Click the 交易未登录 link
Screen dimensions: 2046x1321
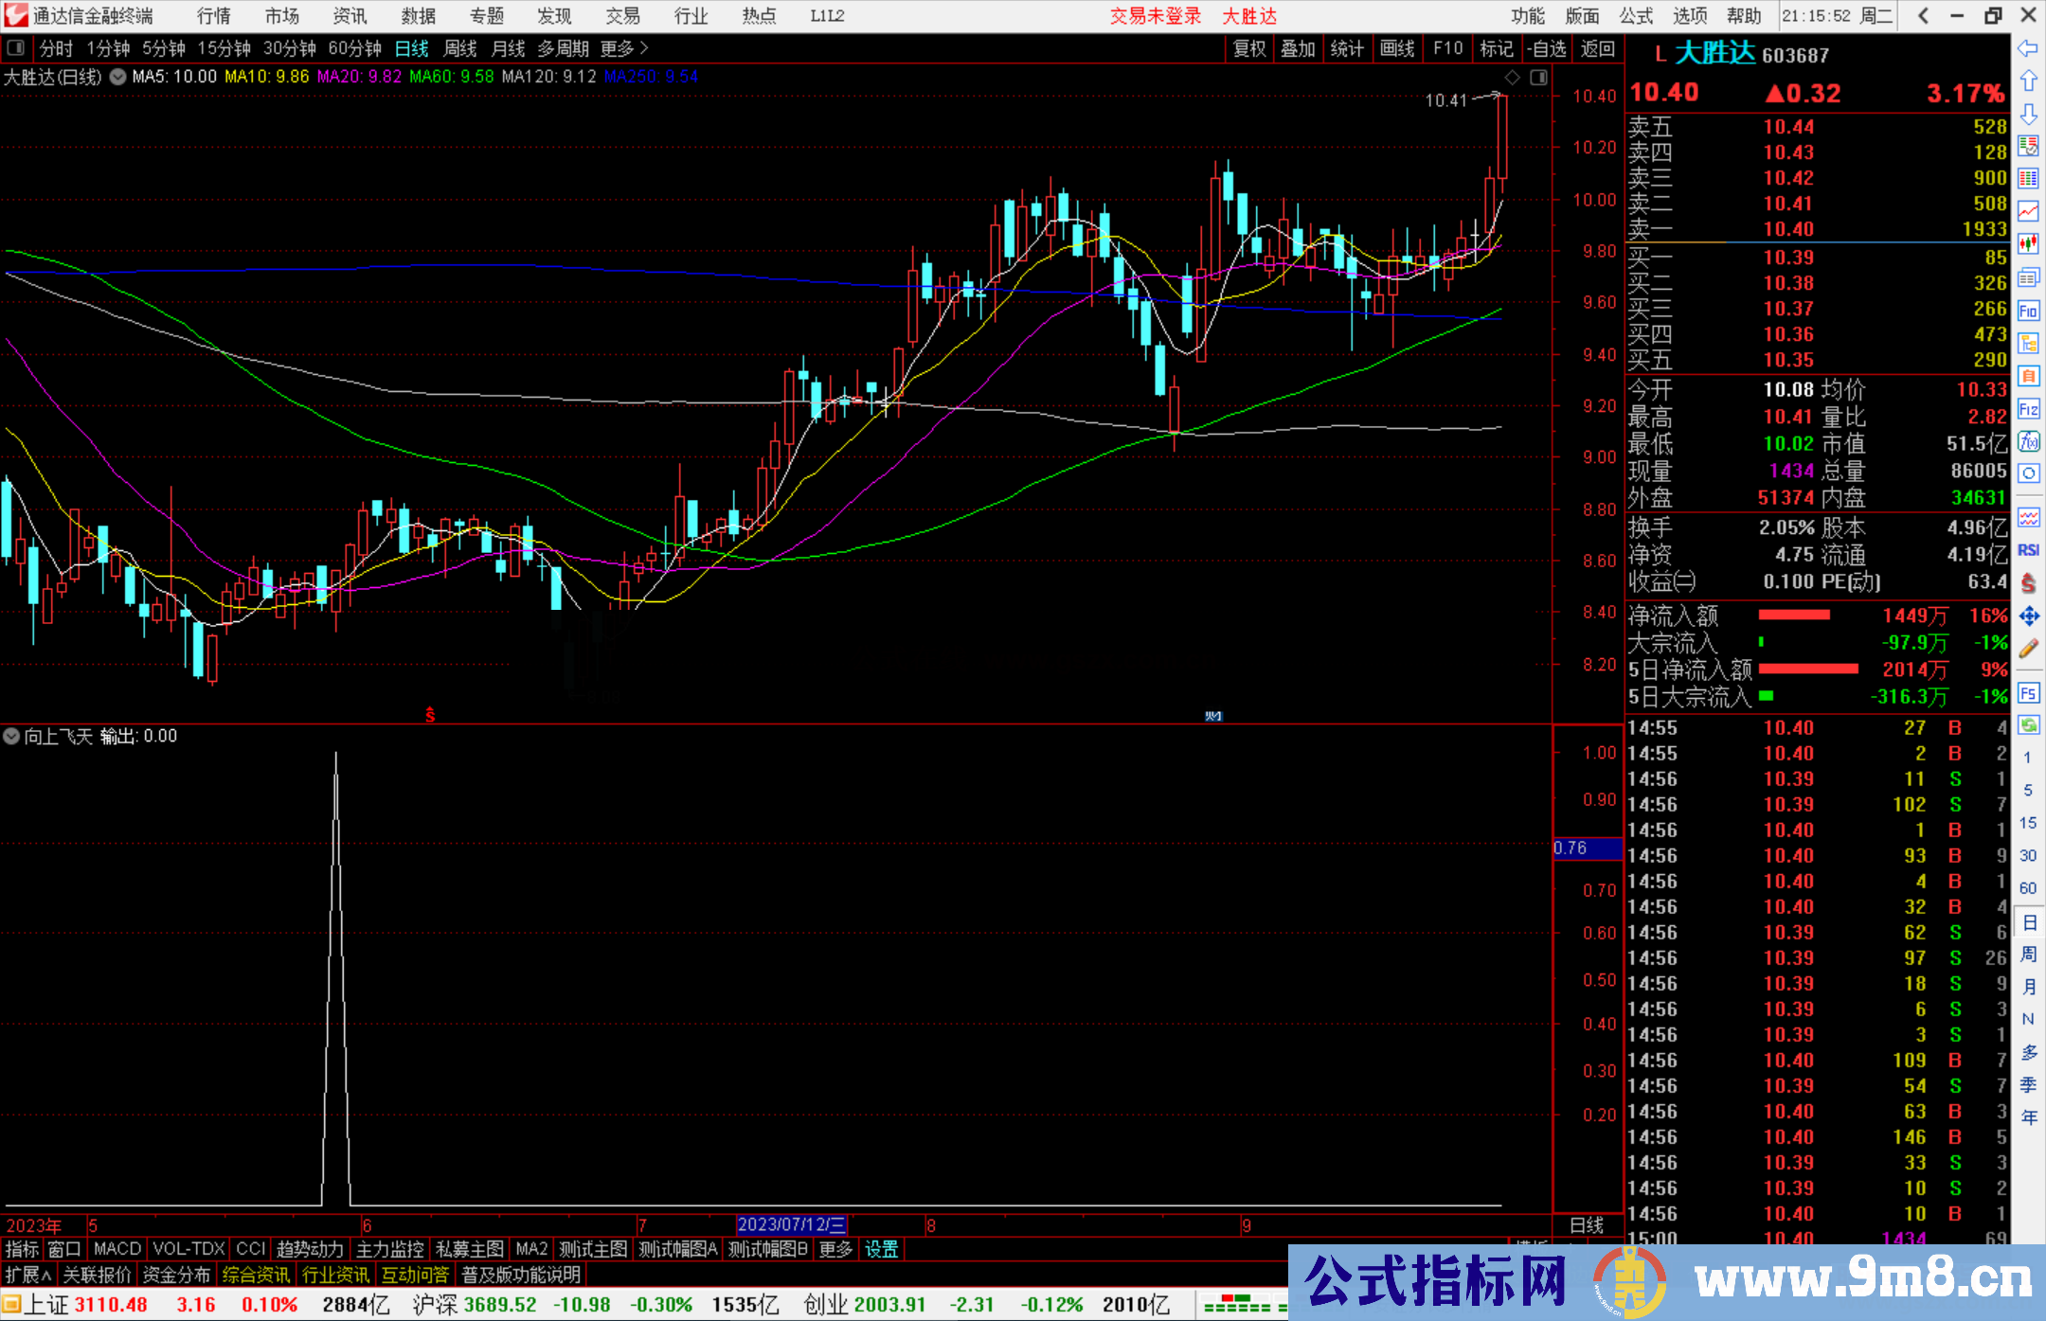pos(1156,16)
